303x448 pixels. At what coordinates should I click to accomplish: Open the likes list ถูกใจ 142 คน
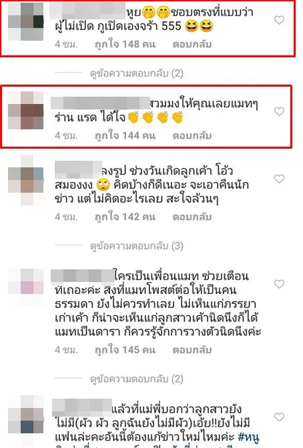[125, 217]
